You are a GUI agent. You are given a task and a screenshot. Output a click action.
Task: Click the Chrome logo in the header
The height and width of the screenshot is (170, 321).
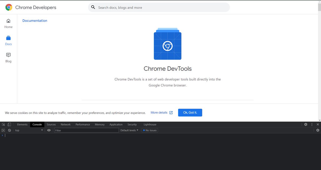(x=9, y=7)
